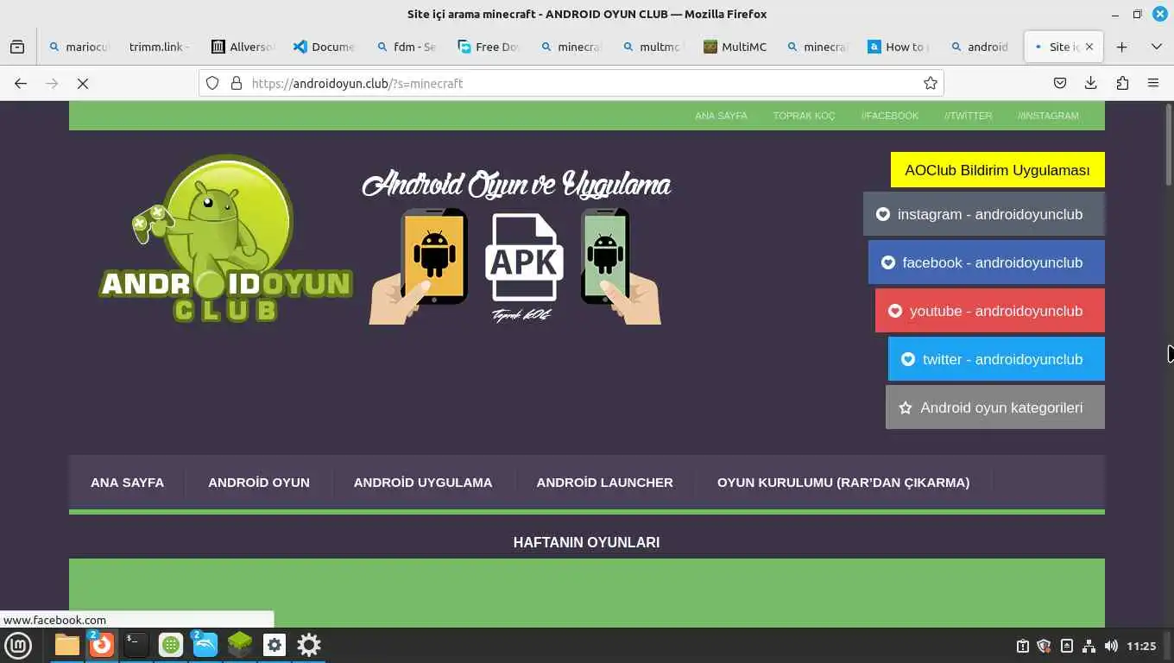The width and height of the screenshot is (1174, 663).
Task: Bookmark this page with the star
Action: click(x=930, y=83)
